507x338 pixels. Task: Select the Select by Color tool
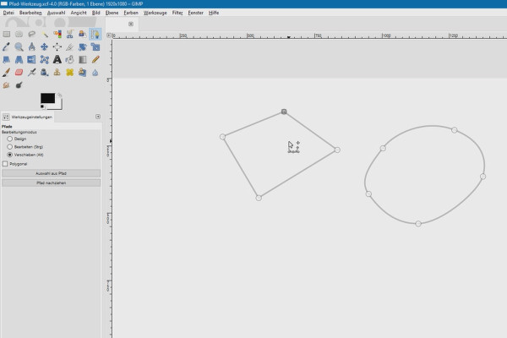click(57, 35)
